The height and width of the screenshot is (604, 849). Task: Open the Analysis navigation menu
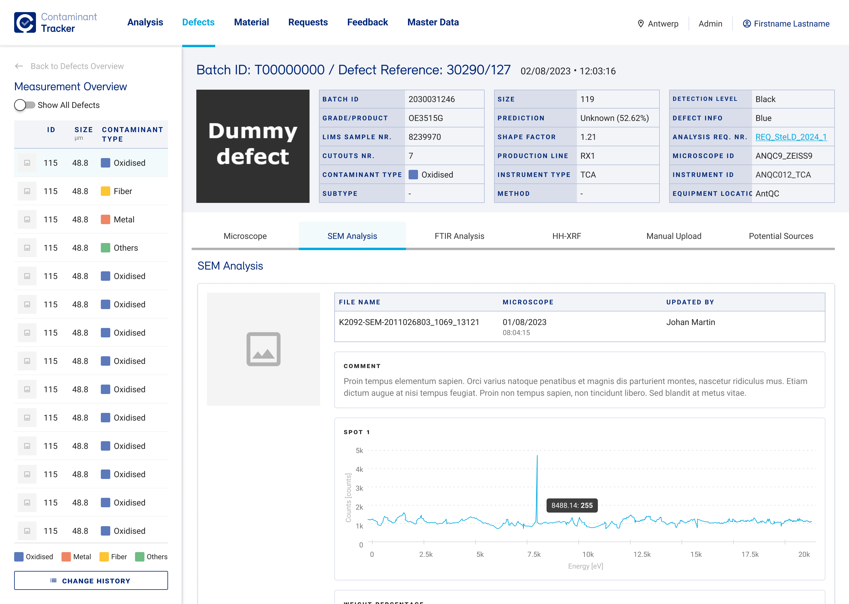(145, 22)
